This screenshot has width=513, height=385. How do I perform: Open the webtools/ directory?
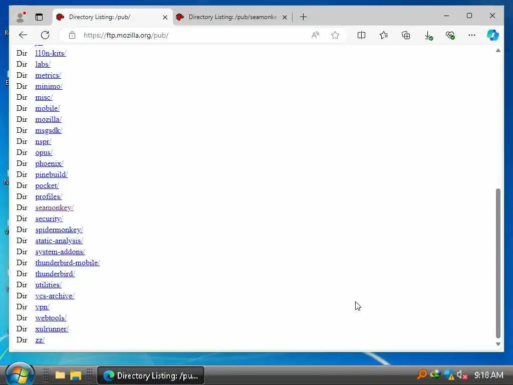coord(51,318)
